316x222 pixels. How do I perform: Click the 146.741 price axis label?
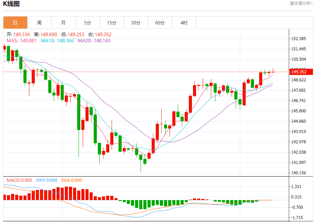[x=299, y=101]
